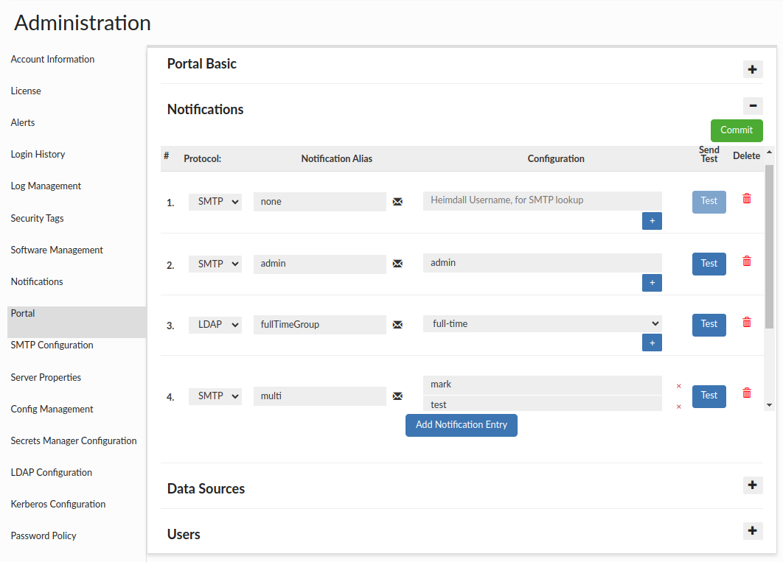783x562 pixels.
Task: Expand the Portal Basic section
Action: coord(752,70)
